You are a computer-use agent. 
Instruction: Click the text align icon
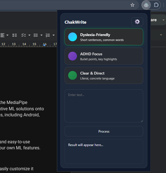[2, 35]
